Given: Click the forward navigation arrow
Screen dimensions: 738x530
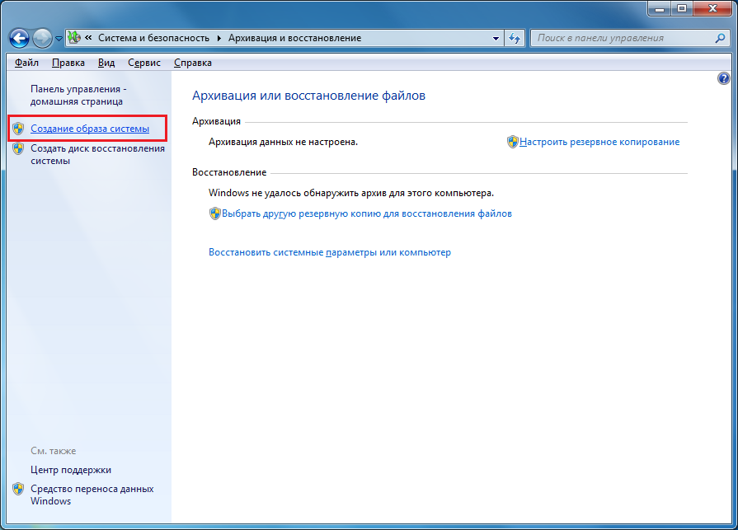Looking at the screenshot, I should pos(41,37).
